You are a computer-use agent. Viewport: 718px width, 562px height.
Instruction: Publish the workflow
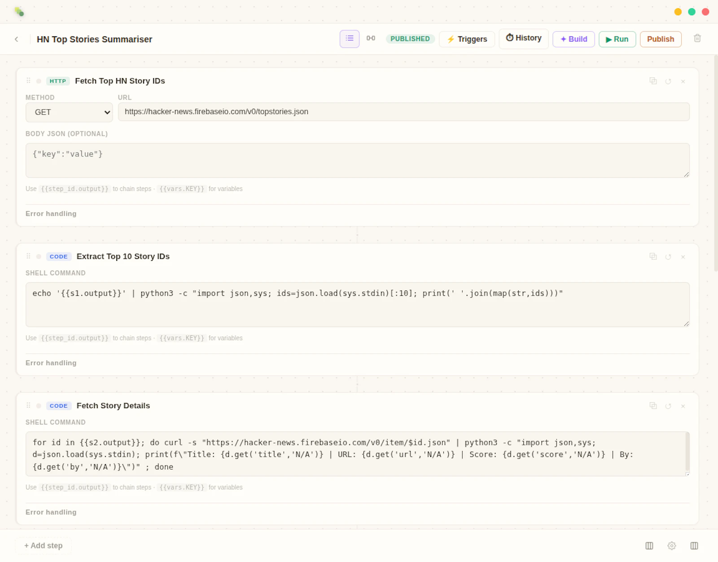(x=661, y=39)
